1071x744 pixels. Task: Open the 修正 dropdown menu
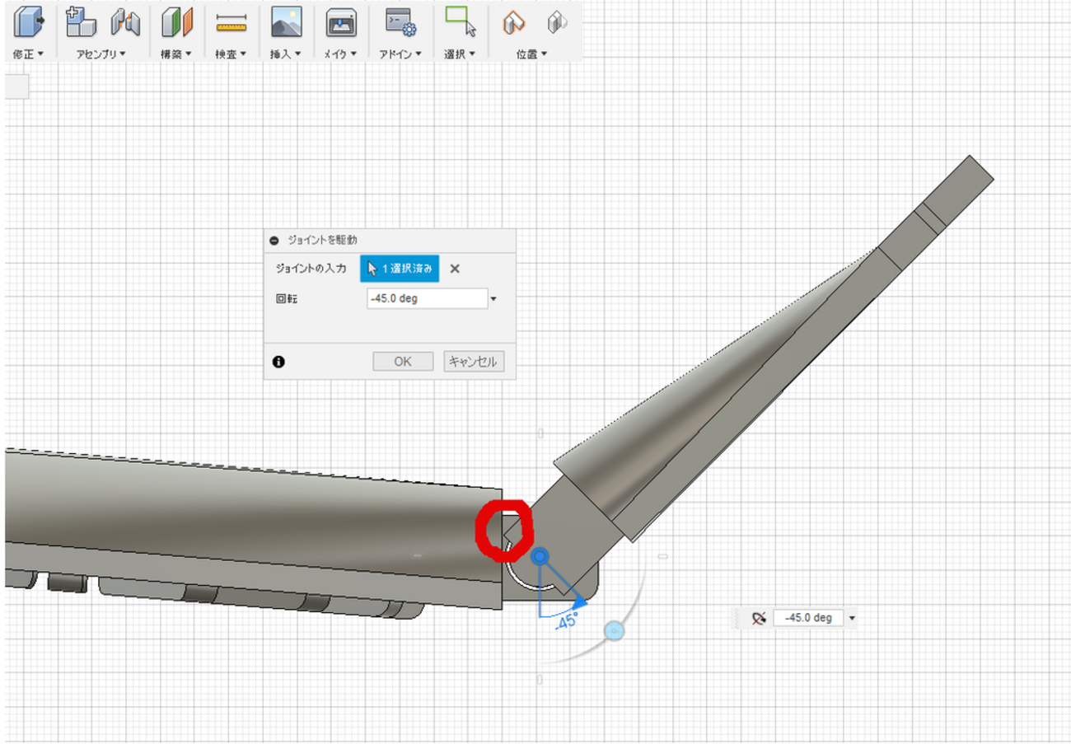[x=28, y=54]
